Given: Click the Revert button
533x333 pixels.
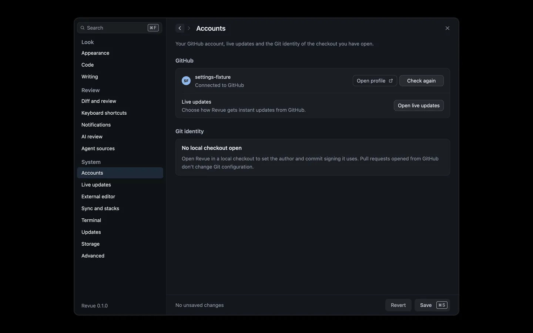Looking at the screenshot, I should tap(398, 305).
